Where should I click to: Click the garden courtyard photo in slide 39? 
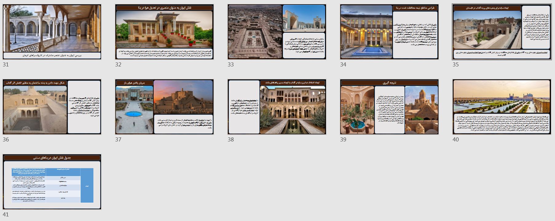tap(357, 110)
